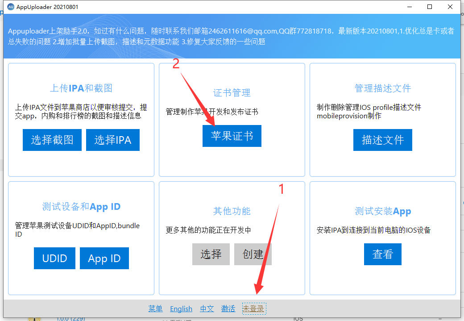Image resolution: width=464 pixels, height=321 pixels.
Task: Open the 描述文件 profile manager
Action: coord(383,140)
